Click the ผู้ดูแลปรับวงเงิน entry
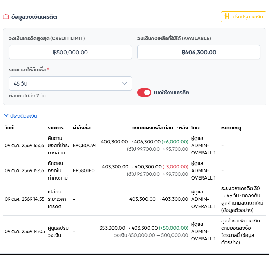The image size is (269, 255). point(58,231)
